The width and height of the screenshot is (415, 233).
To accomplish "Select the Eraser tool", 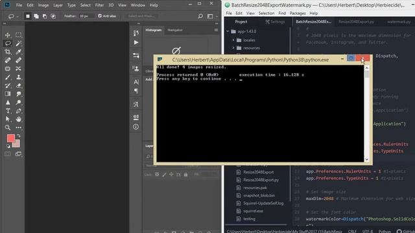I will pos(19,85).
